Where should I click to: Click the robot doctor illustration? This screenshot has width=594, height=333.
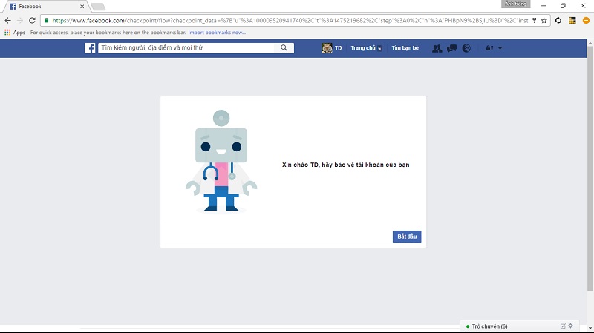click(x=221, y=161)
